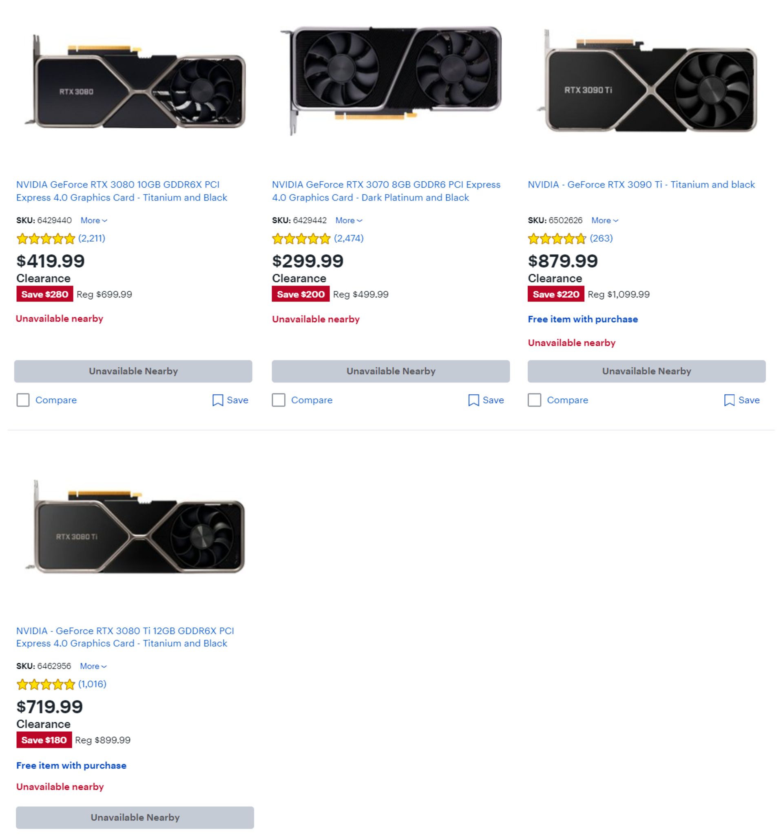The width and height of the screenshot is (783, 836).
Task: Click the star rating for RTX 3080 Ti 12GB
Action: 45,684
